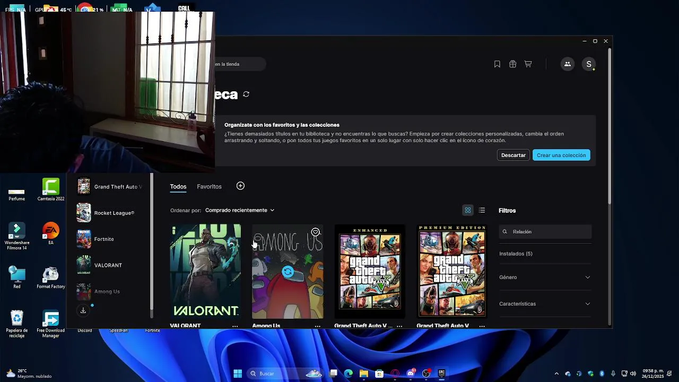Open the Perfume desktop shortcut
Viewport: 679px width, 382px height.
pyautogui.click(x=16, y=193)
